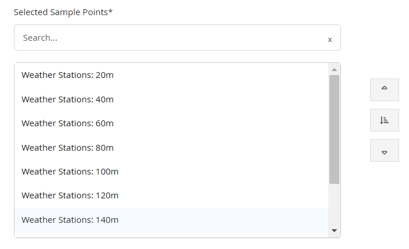Click the Search... placeholder text
409x249 pixels.
click(x=40, y=38)
